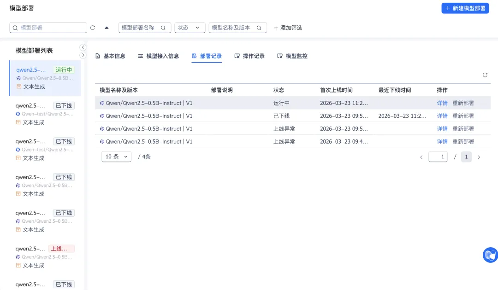The image size is (498, 290).
Task: Switch to the 基本信息 tab
Action: (111, 56)
